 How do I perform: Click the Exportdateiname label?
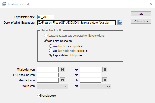point(25,17)
